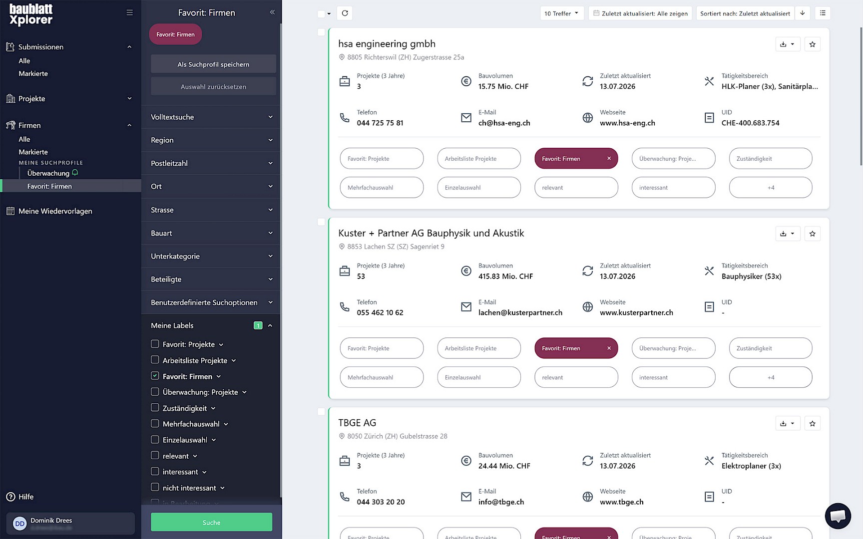Screen dimensions: 863x539
Task: Open Markierte under Firmen
Action: click(33, 152)
